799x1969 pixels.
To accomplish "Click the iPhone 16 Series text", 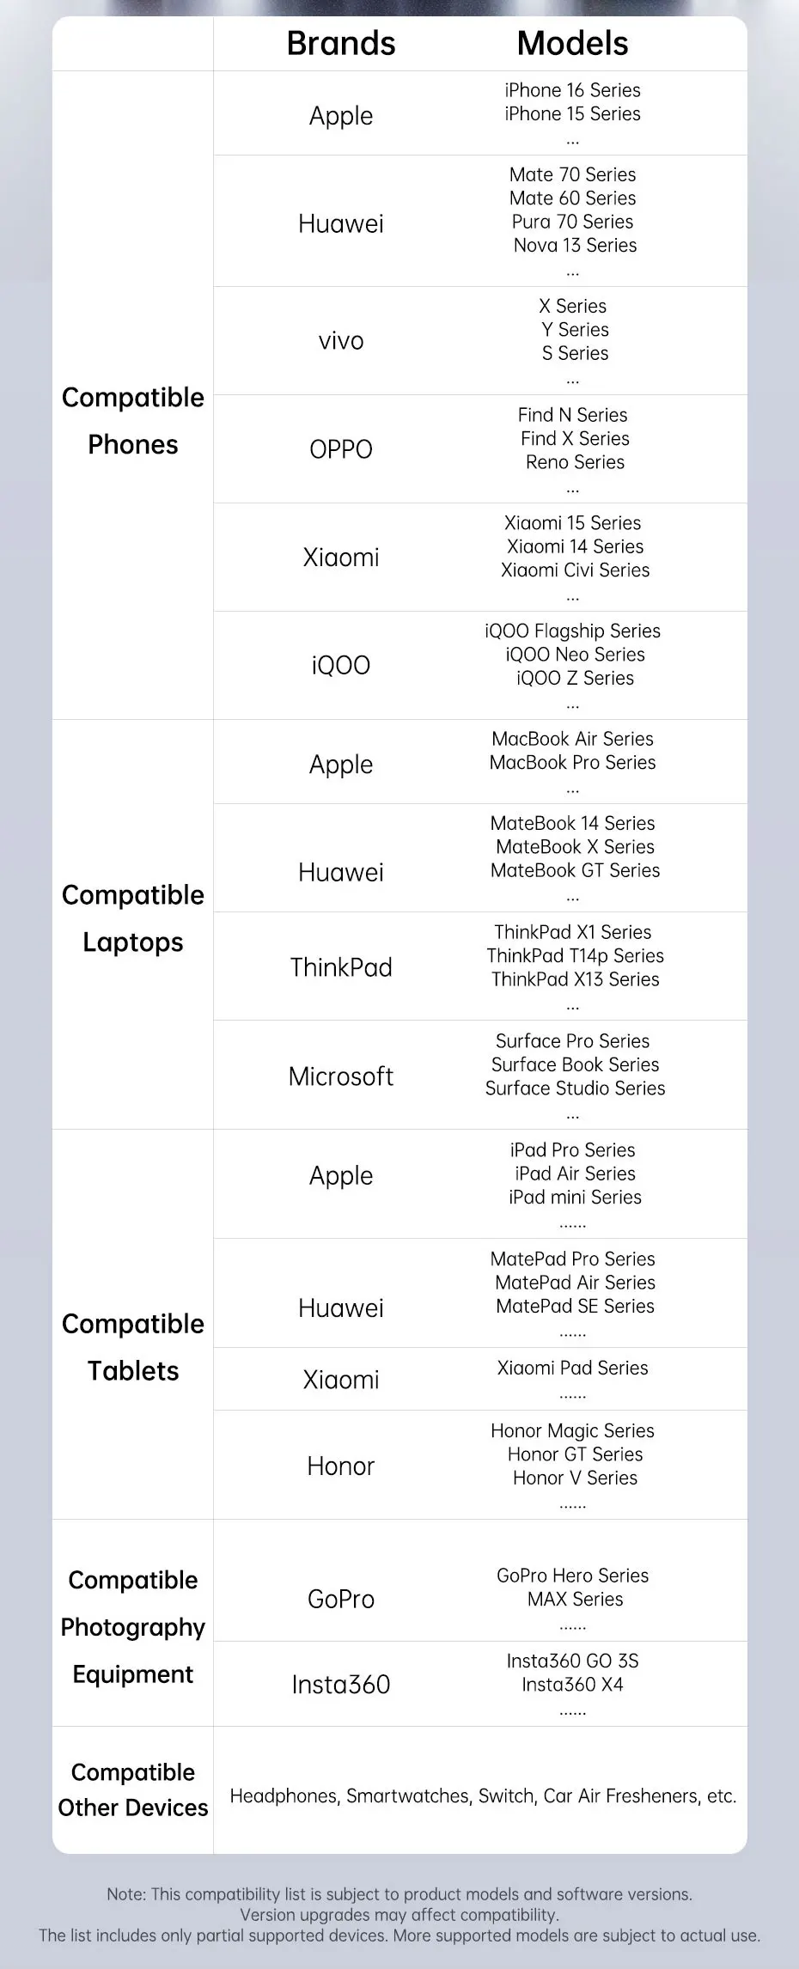I will pyautogui.click(x=572, y=90).
